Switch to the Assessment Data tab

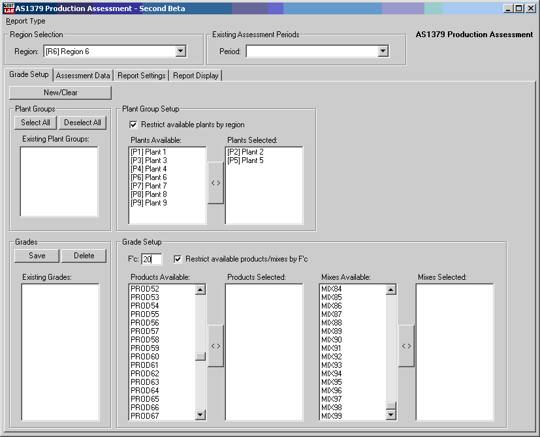point(83,76)
